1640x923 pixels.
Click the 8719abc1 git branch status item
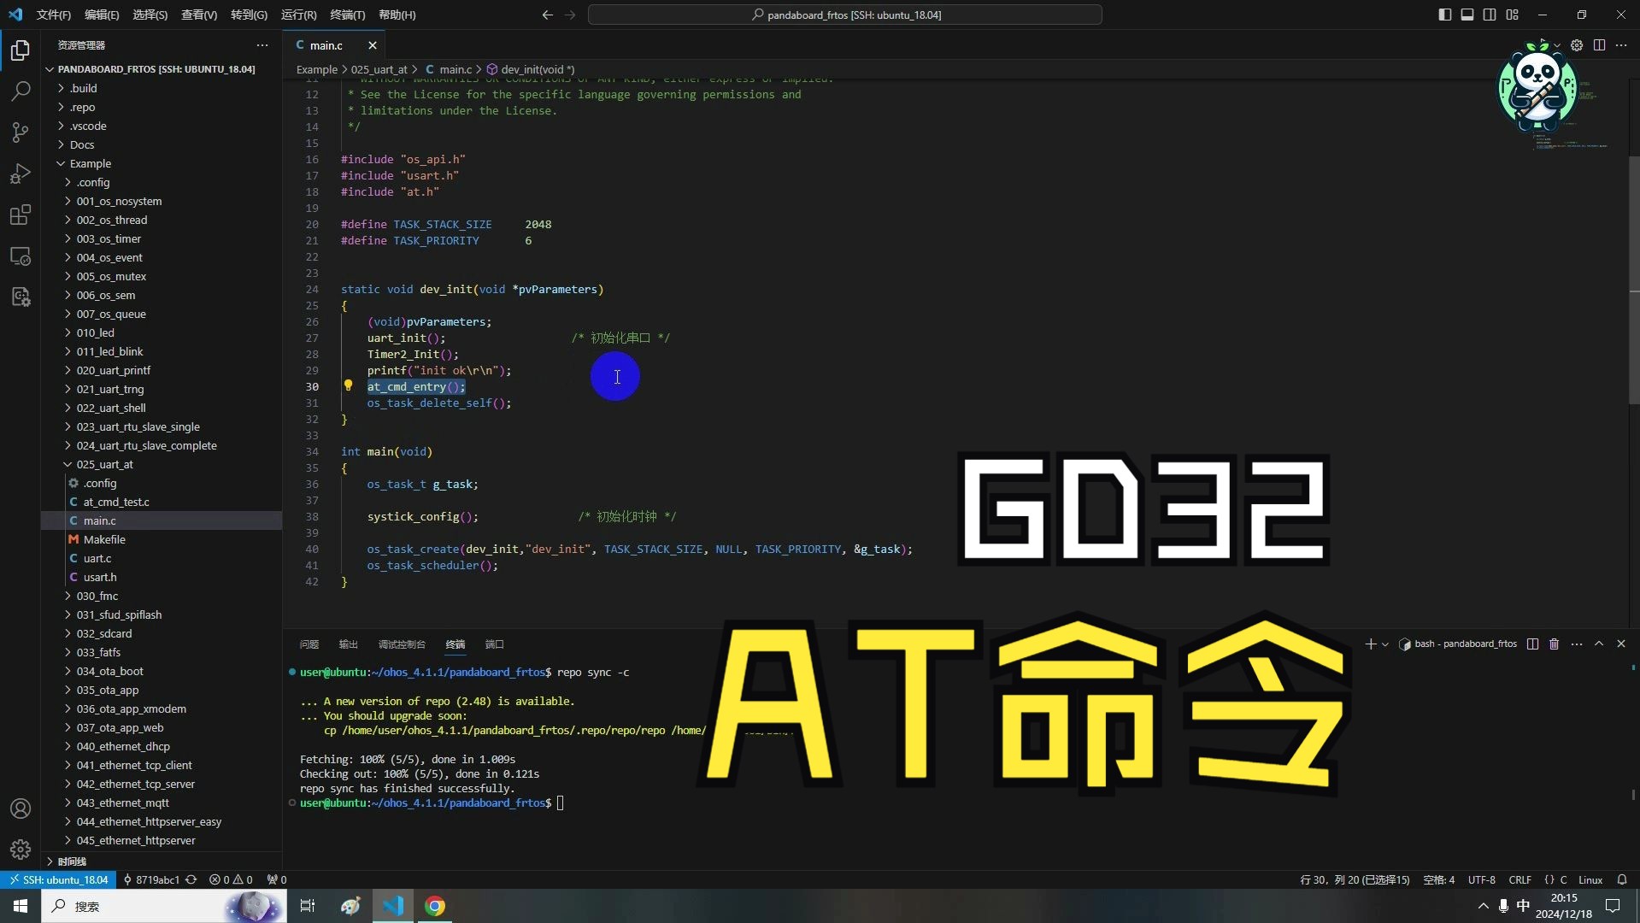(x=151, y=879)
